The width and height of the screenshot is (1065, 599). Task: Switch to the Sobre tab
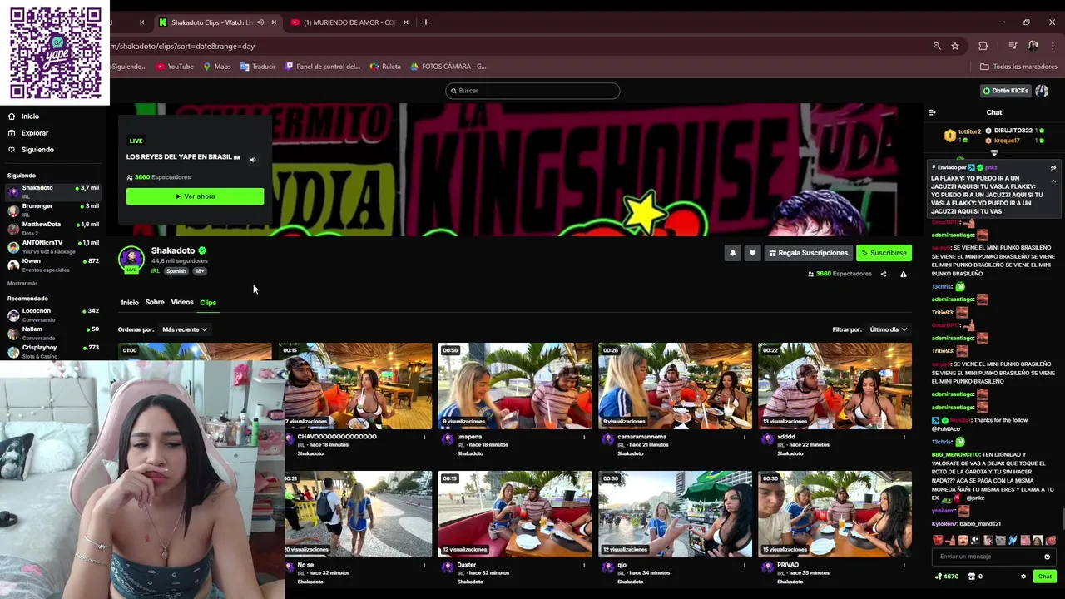coord(155,303)
